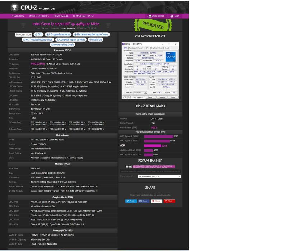Click the Graphic Card (GPU) section header

point(63,197)
